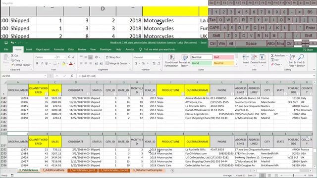Toggle Wrap Text
The image size is (317, 178).
(x=113, y=57)
